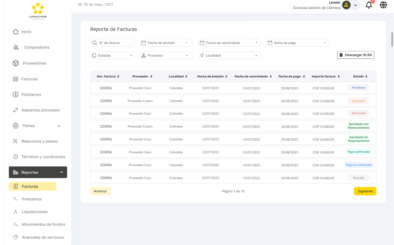Click the Proveedores box icon
This screenshot has height=245, width=394.
point(16,63)
